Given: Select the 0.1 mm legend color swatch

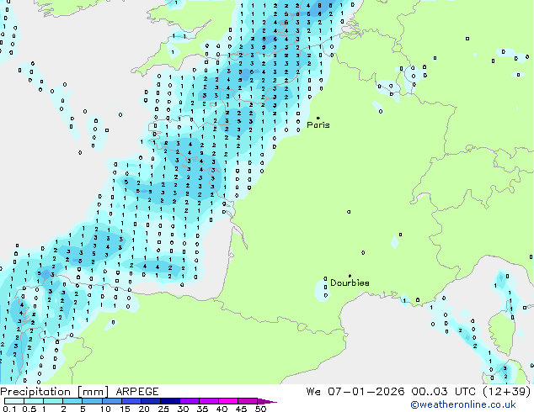Looking at the screenshot, I should click(14, 401).
